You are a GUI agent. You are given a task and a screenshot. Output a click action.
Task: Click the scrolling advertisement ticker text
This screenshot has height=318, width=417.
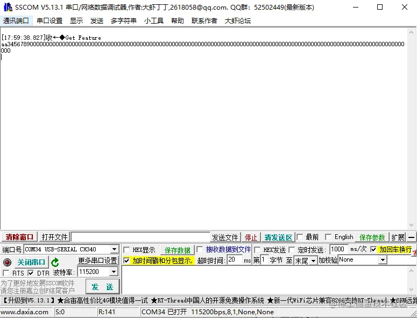209,300
